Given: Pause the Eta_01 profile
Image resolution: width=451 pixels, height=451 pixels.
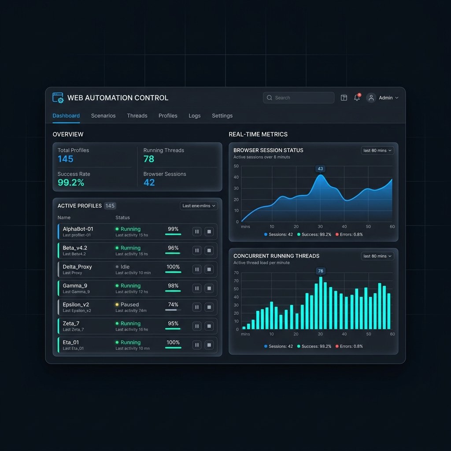Looking at the screenshot, I should pyautogui.click(x=197, y=345).
